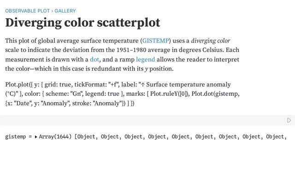Click the italic diverging color phrase
Viewport: 295px width, 184px height.
pyautogui.click(x=211, y=41)
